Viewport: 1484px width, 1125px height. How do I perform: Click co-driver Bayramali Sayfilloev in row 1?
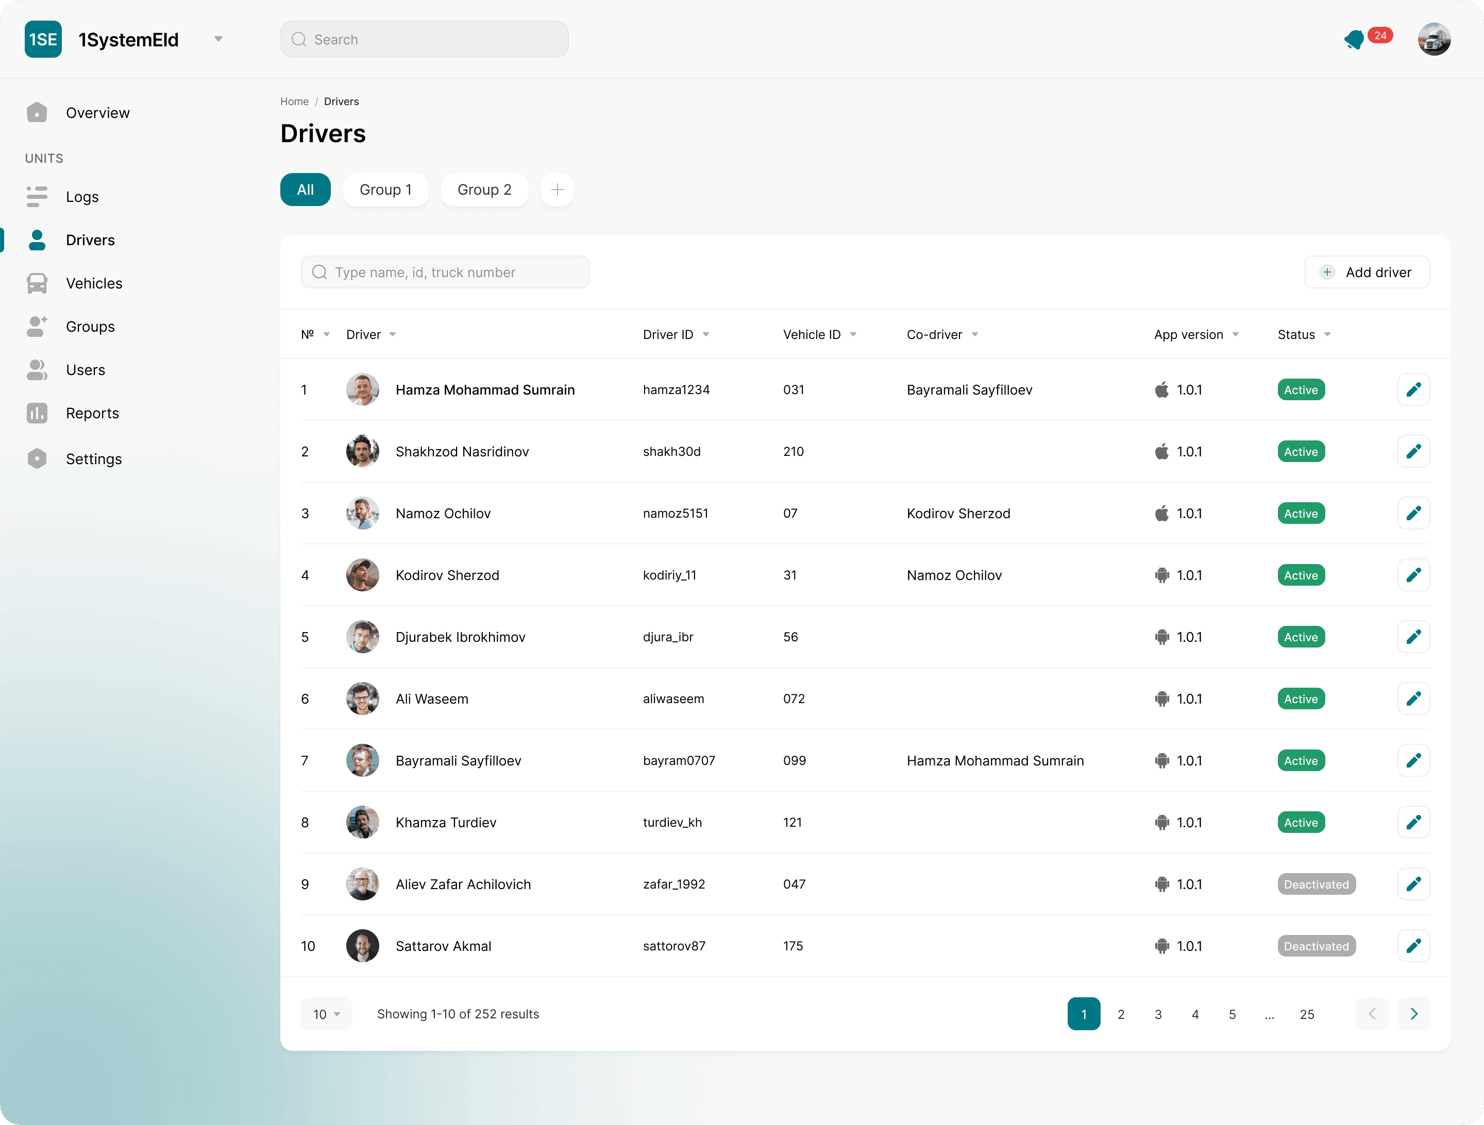coord(969,390)
